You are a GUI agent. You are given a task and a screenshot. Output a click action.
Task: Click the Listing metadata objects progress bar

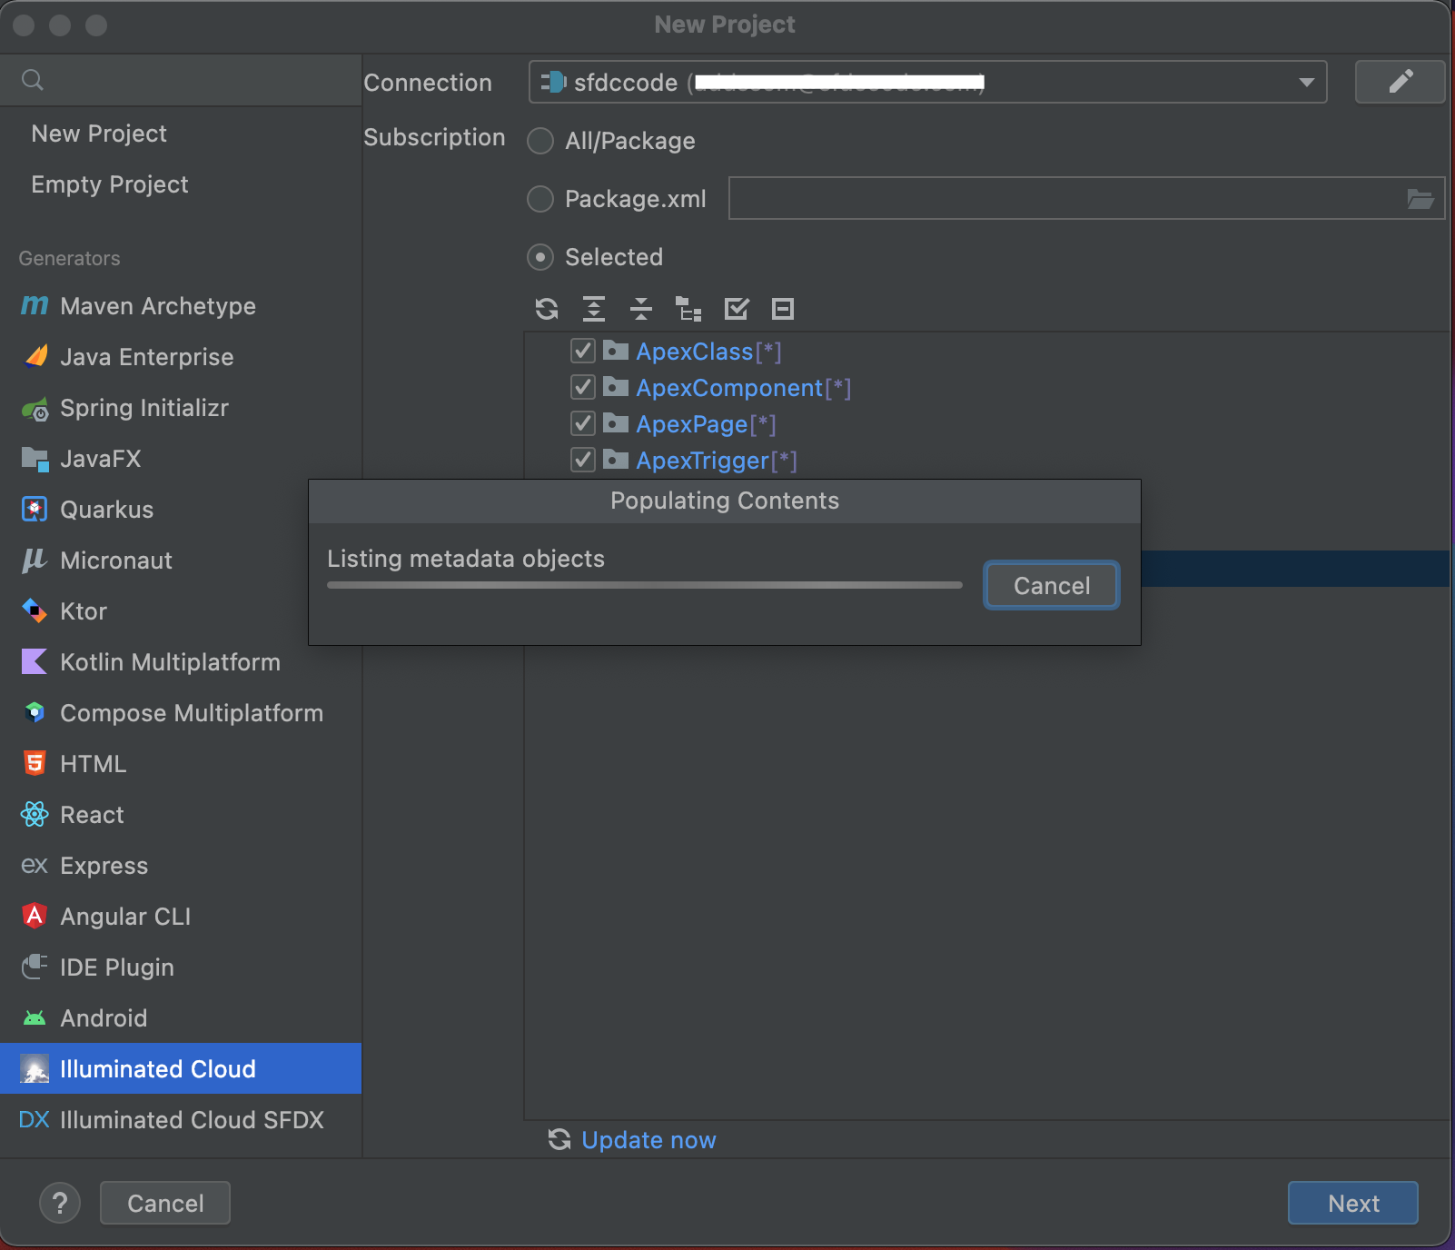(645, 585)
